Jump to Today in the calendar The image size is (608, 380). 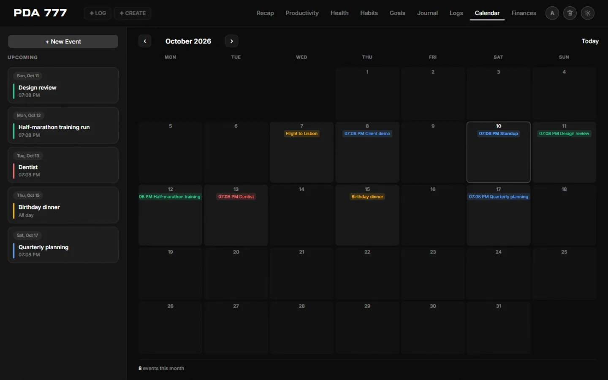coord(590,41)
